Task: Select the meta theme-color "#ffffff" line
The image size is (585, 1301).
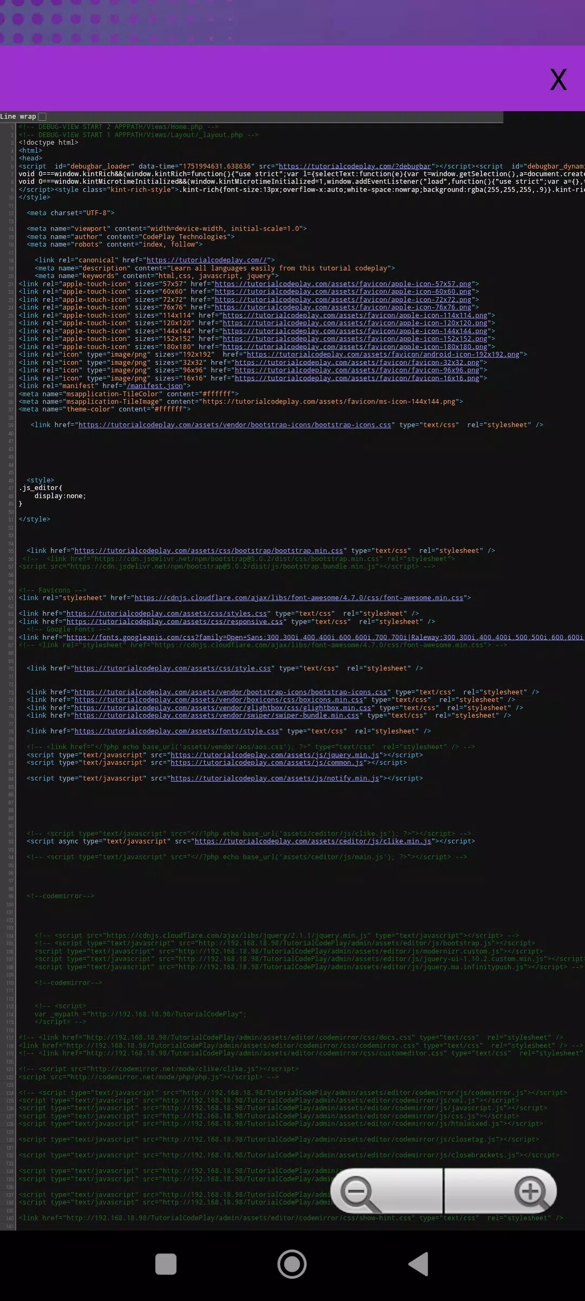Action: (x=105, y=409)
